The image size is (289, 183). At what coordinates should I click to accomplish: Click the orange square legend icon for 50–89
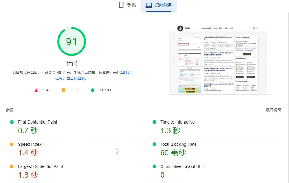tap(63, 90)
